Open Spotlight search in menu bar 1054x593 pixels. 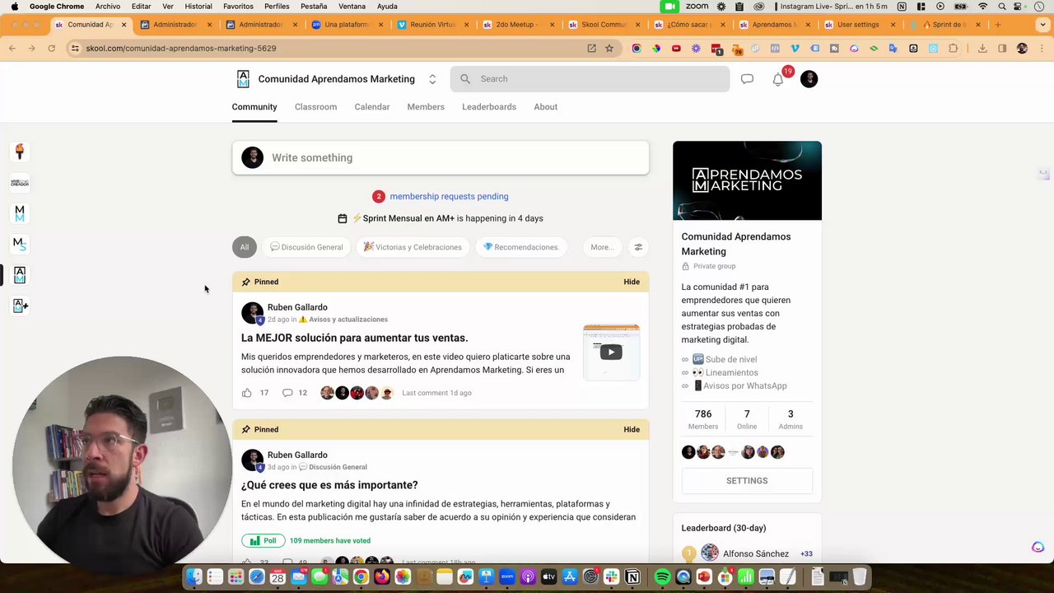(1002, 7)
